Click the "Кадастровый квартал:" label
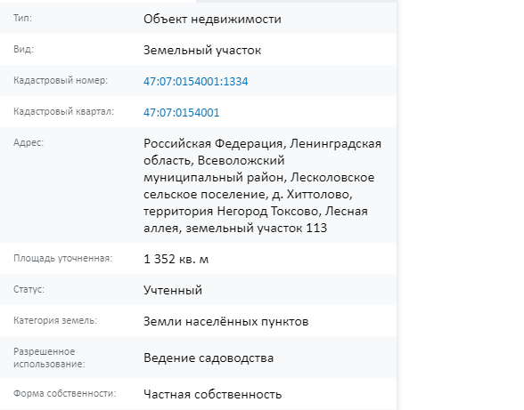This screenshot has width=524, height=410. (x=63, y=111)
